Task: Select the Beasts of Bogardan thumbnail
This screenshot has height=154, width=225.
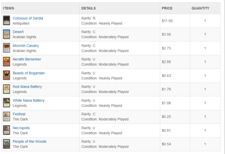Action: (x=6, y=75)
